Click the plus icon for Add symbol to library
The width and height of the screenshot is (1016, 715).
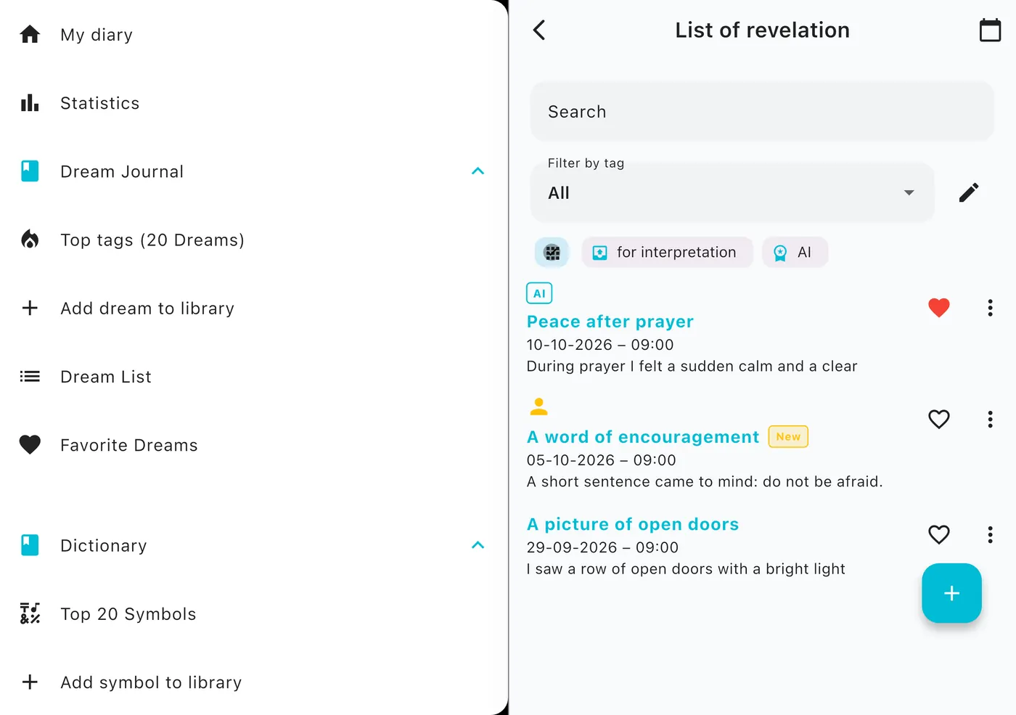point(30,682)
